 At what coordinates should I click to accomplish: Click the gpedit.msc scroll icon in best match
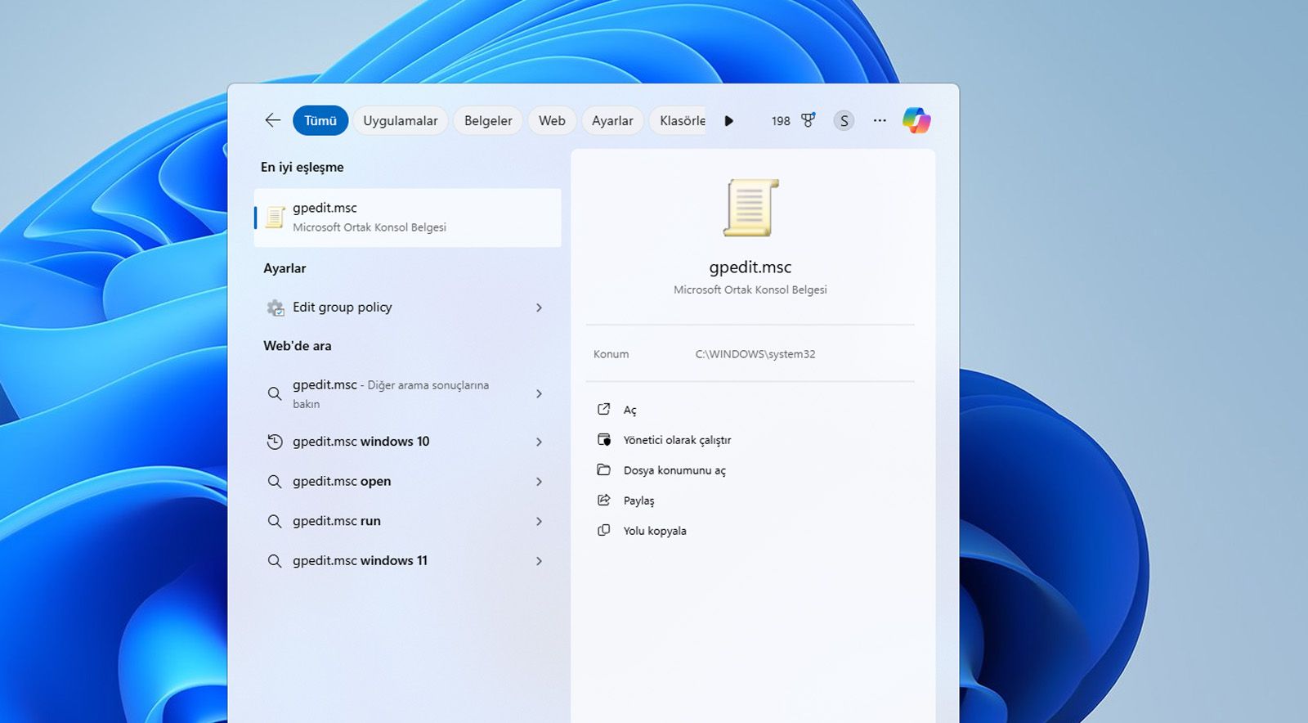[x=275, y=218]
